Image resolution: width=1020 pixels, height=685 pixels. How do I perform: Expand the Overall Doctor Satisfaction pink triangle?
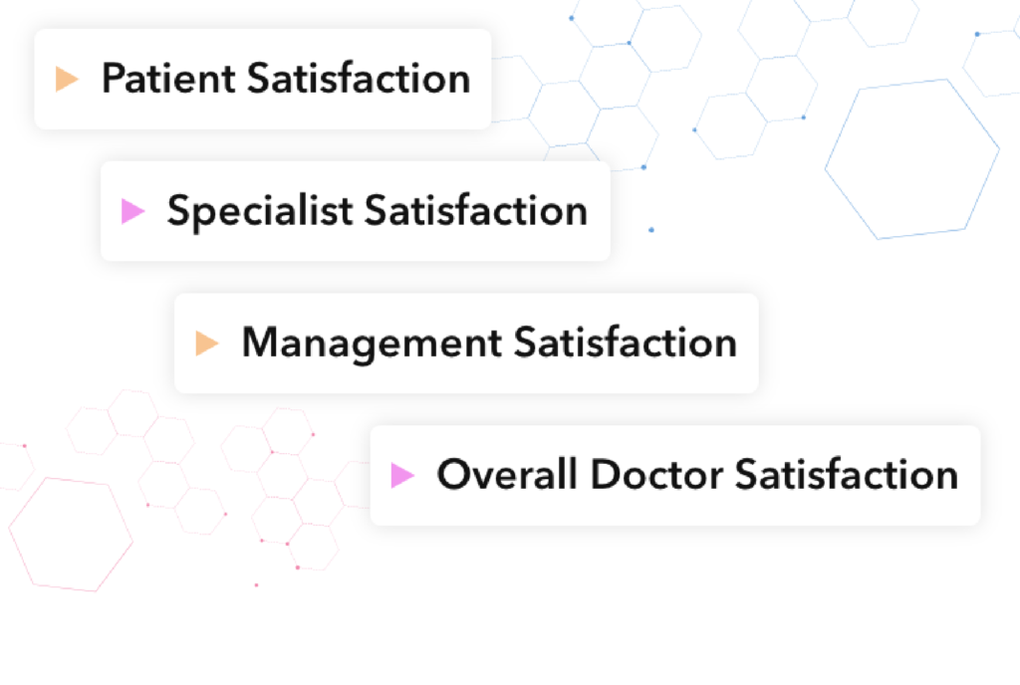[x=402, y=475]
